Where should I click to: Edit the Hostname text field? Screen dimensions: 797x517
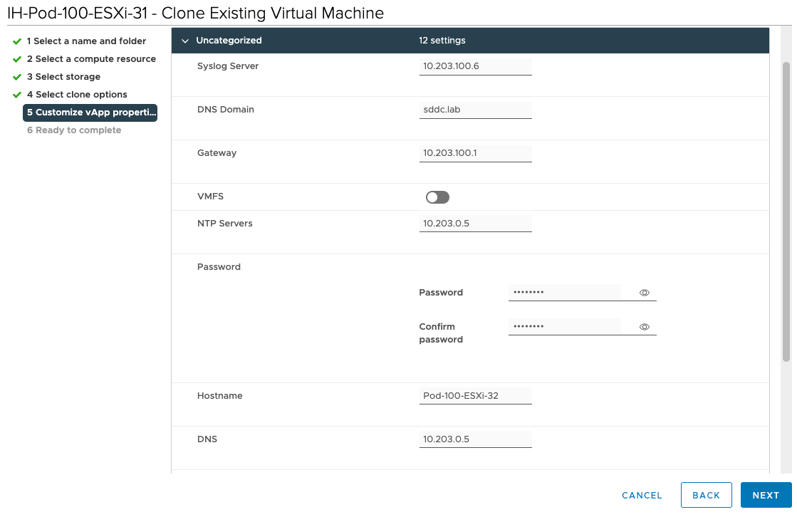tap(475, 396)
